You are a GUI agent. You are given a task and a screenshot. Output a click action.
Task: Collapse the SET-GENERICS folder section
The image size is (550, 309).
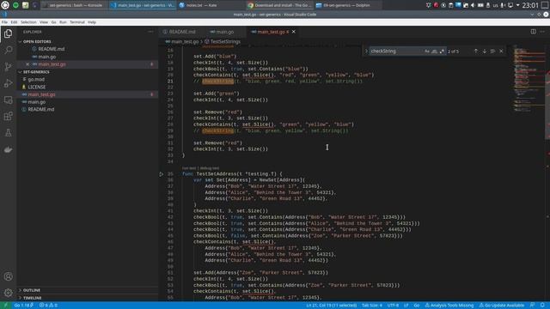[x=36, y=72]
